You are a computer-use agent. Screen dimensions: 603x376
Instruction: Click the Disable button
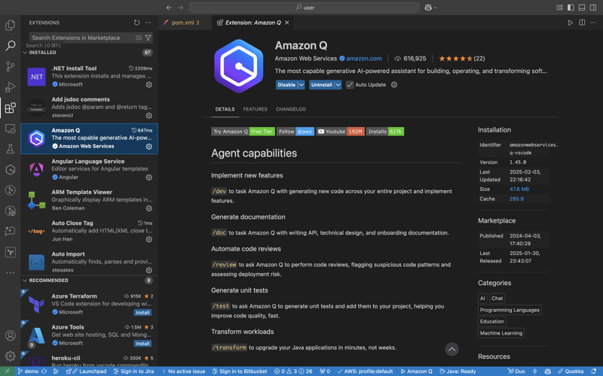point(286,85)
